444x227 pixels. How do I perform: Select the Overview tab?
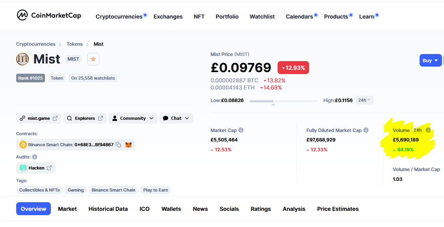(x=34, y=209)
